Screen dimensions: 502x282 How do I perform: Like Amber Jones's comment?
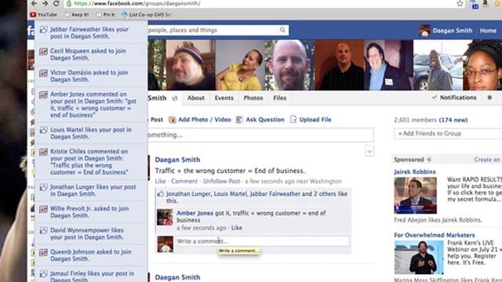pyautogui.click(x=237, y=228)
